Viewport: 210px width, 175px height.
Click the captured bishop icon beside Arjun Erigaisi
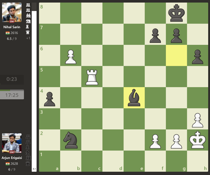coord(28,147)
